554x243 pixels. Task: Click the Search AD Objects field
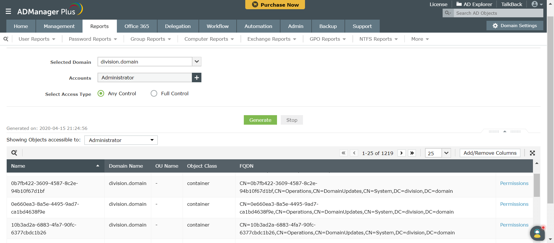[498, 13]
